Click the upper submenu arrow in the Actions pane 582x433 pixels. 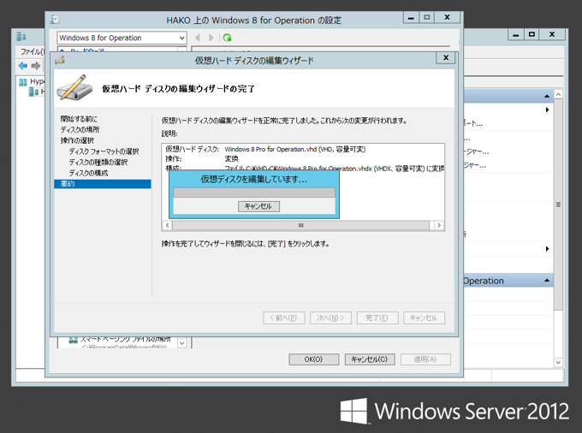(547, 110)
